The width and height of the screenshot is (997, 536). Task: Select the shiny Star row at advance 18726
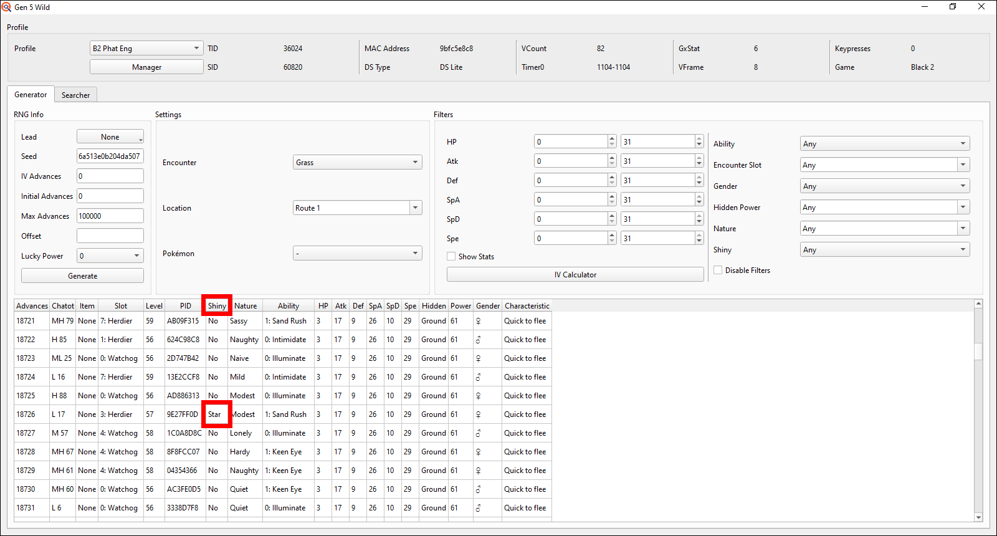215,414
